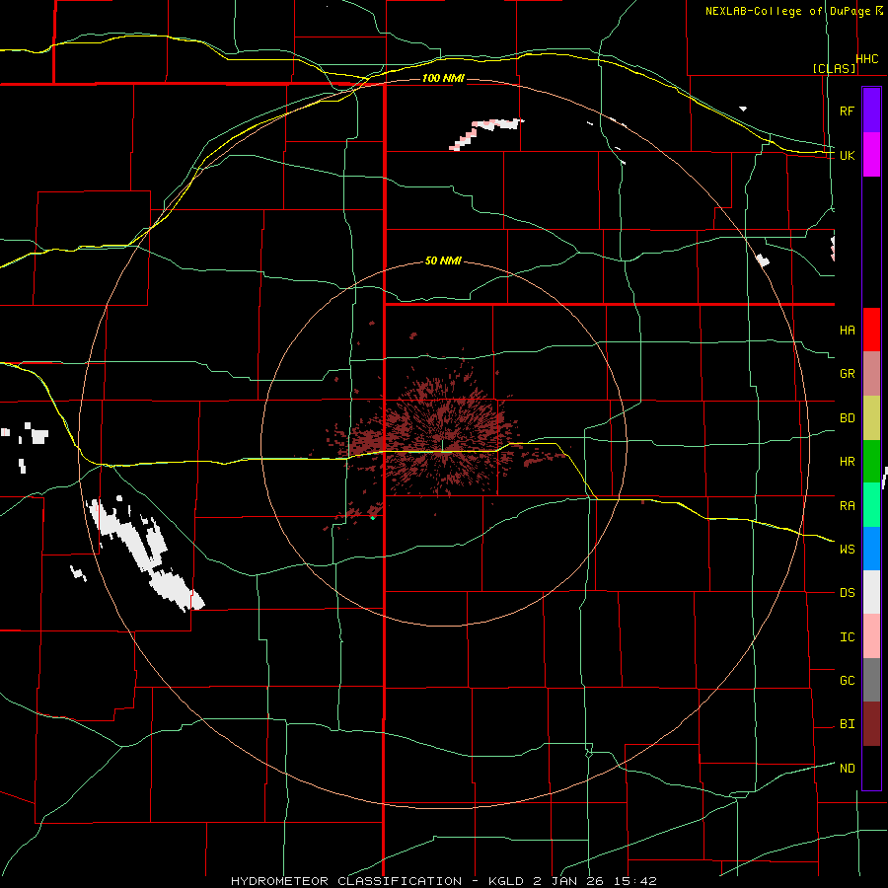Click the HR green legend color swatch
Viewport: 888px width, 888px height.
tap(871, 462)
